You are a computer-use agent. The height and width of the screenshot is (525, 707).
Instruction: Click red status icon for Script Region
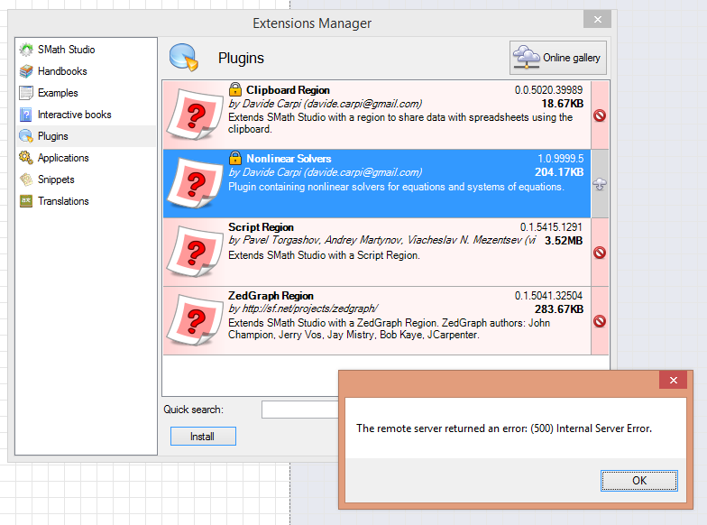point(600,253)
